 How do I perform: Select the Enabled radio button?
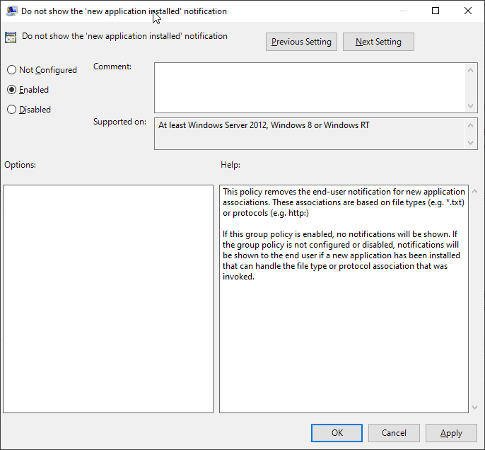click(11, 90)
